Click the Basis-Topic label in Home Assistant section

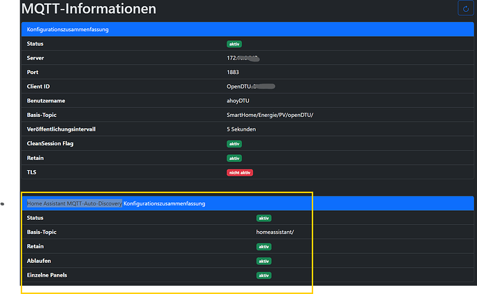(41, 232)
